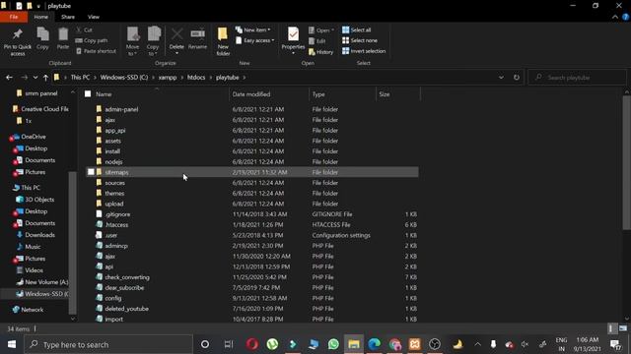The height and width of the screenshot is (354, 631).
Task: Sort by the Name column header
Action: [x=104, y=94]
